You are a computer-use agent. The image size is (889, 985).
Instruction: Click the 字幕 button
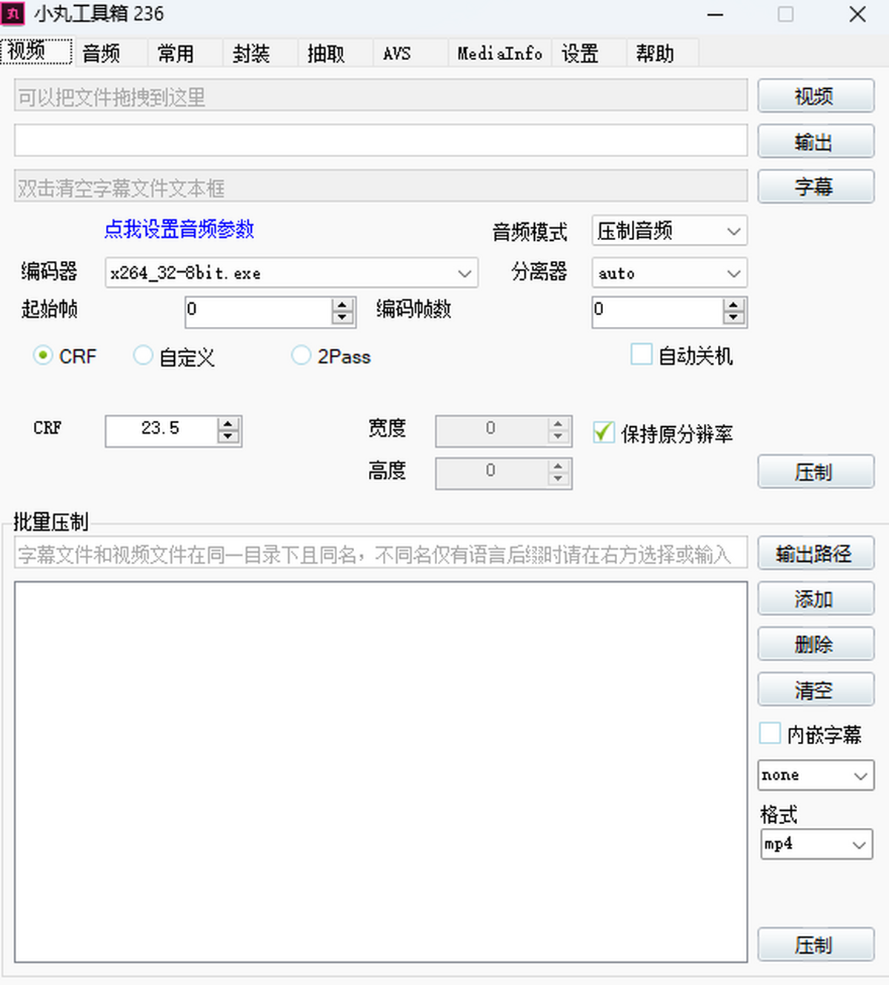click(x=816, y=187)
